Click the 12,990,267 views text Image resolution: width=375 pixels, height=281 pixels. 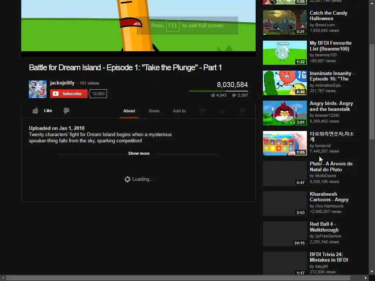(325, 212)
